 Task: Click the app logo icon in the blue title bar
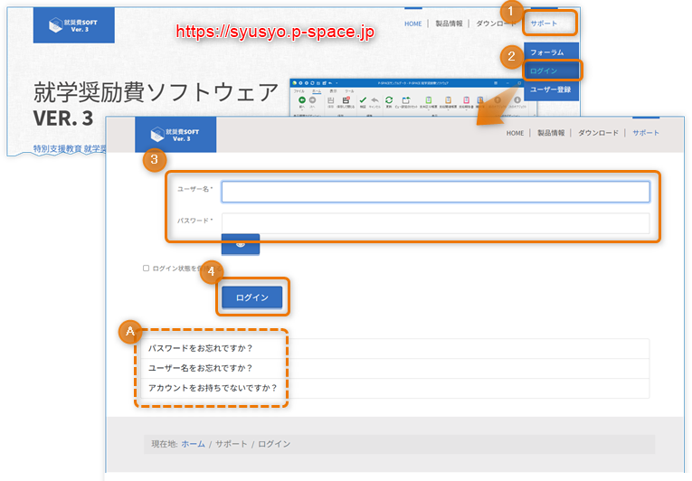coord(294,83)
